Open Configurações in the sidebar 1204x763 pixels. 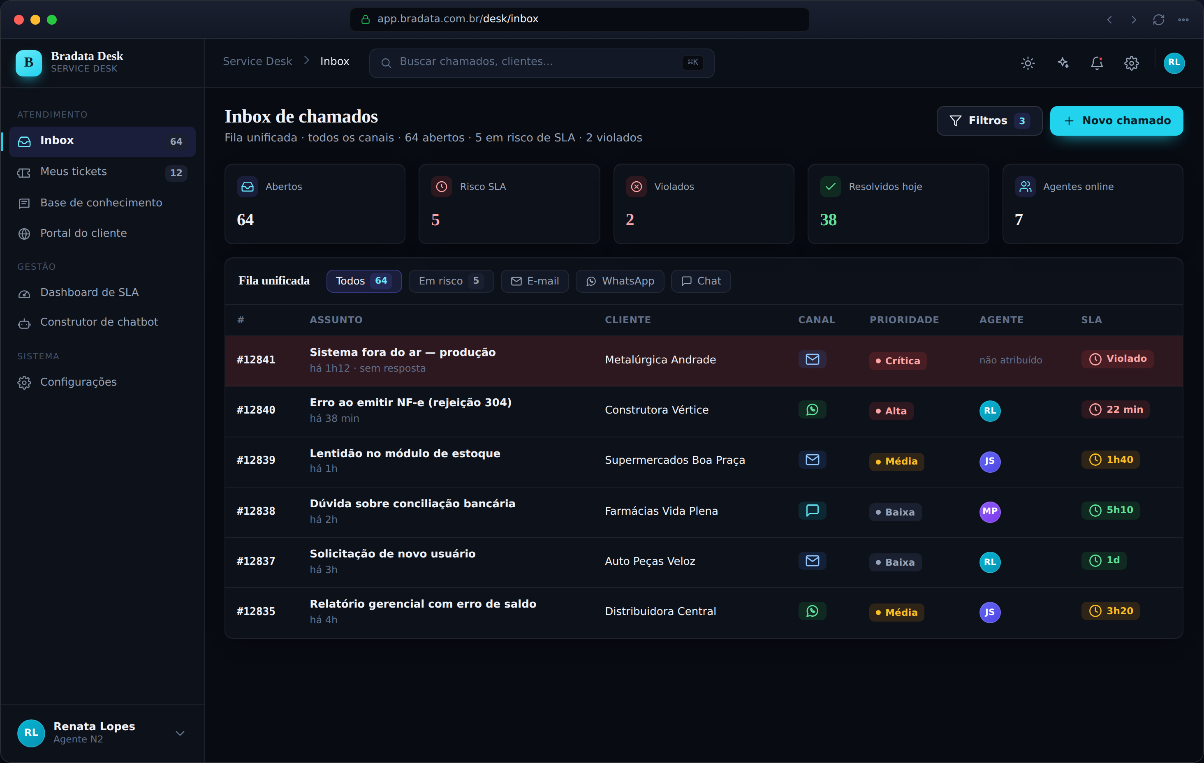102,382
